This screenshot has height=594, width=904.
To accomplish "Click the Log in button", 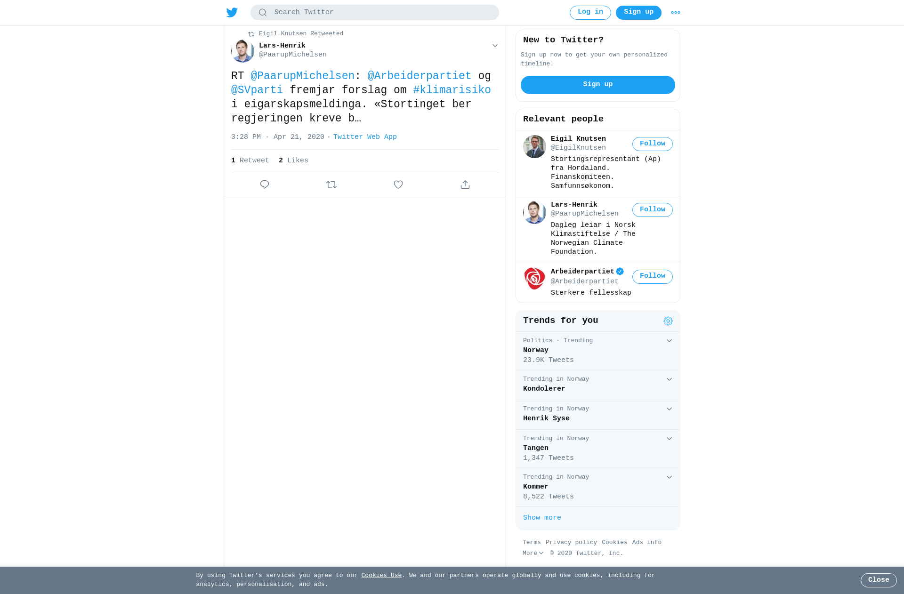I will (x=590, y=13).
